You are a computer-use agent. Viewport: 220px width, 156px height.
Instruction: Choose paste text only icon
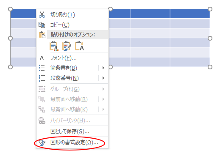pyautogui.click(x=79, y=46)
